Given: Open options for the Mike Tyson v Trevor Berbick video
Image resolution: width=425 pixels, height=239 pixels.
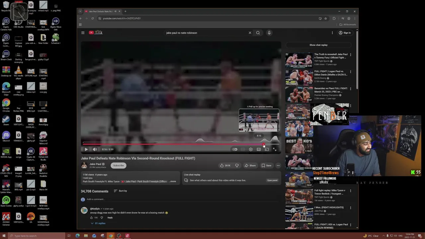Looking at the screenshot, I should coord(350,191).
